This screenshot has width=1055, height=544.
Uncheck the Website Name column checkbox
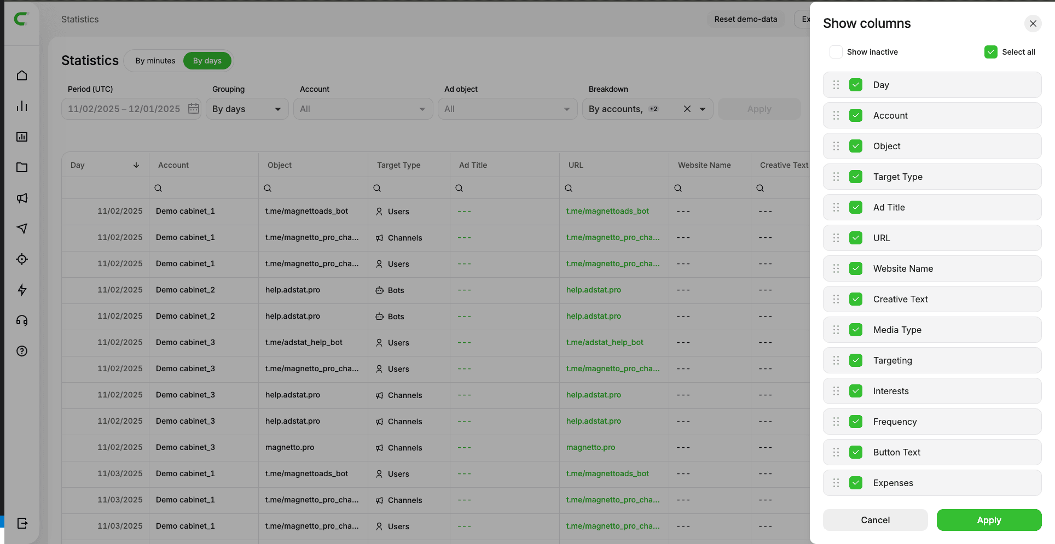coord(856,268)
